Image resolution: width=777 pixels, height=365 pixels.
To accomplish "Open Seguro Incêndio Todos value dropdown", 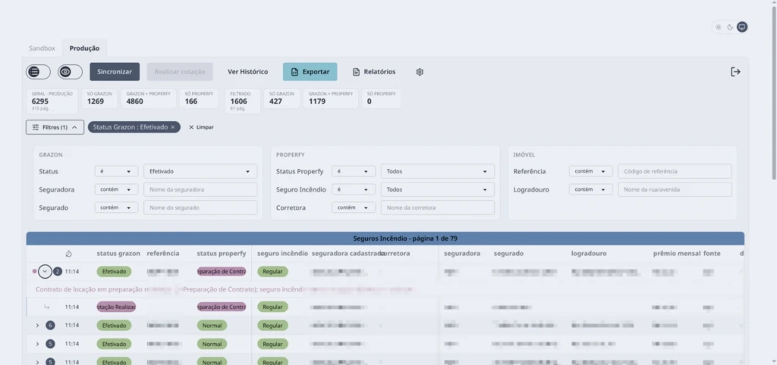I will coord(438,189).
